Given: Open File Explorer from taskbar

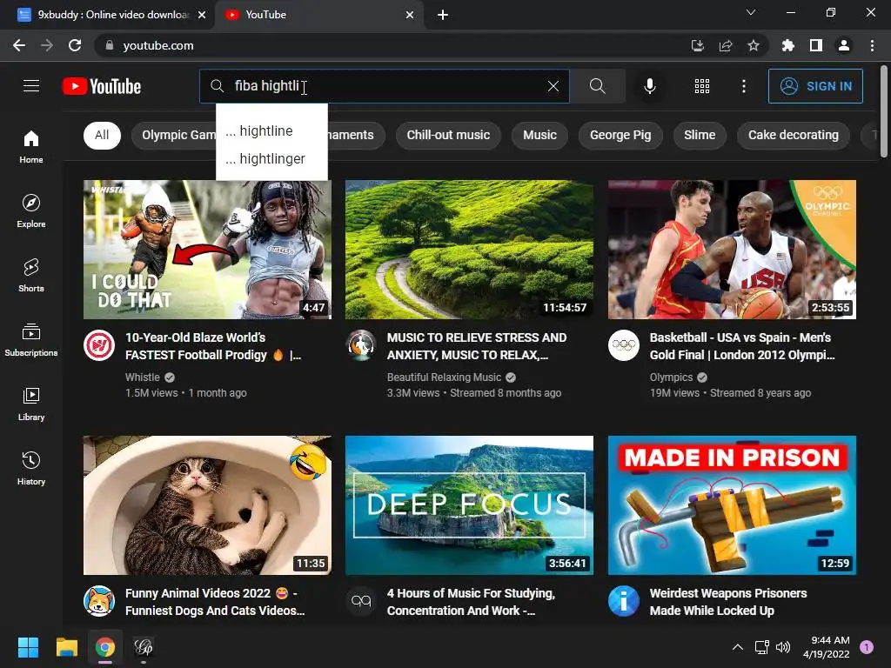Looking at the screenshot, I should click(x=66, y=647).
